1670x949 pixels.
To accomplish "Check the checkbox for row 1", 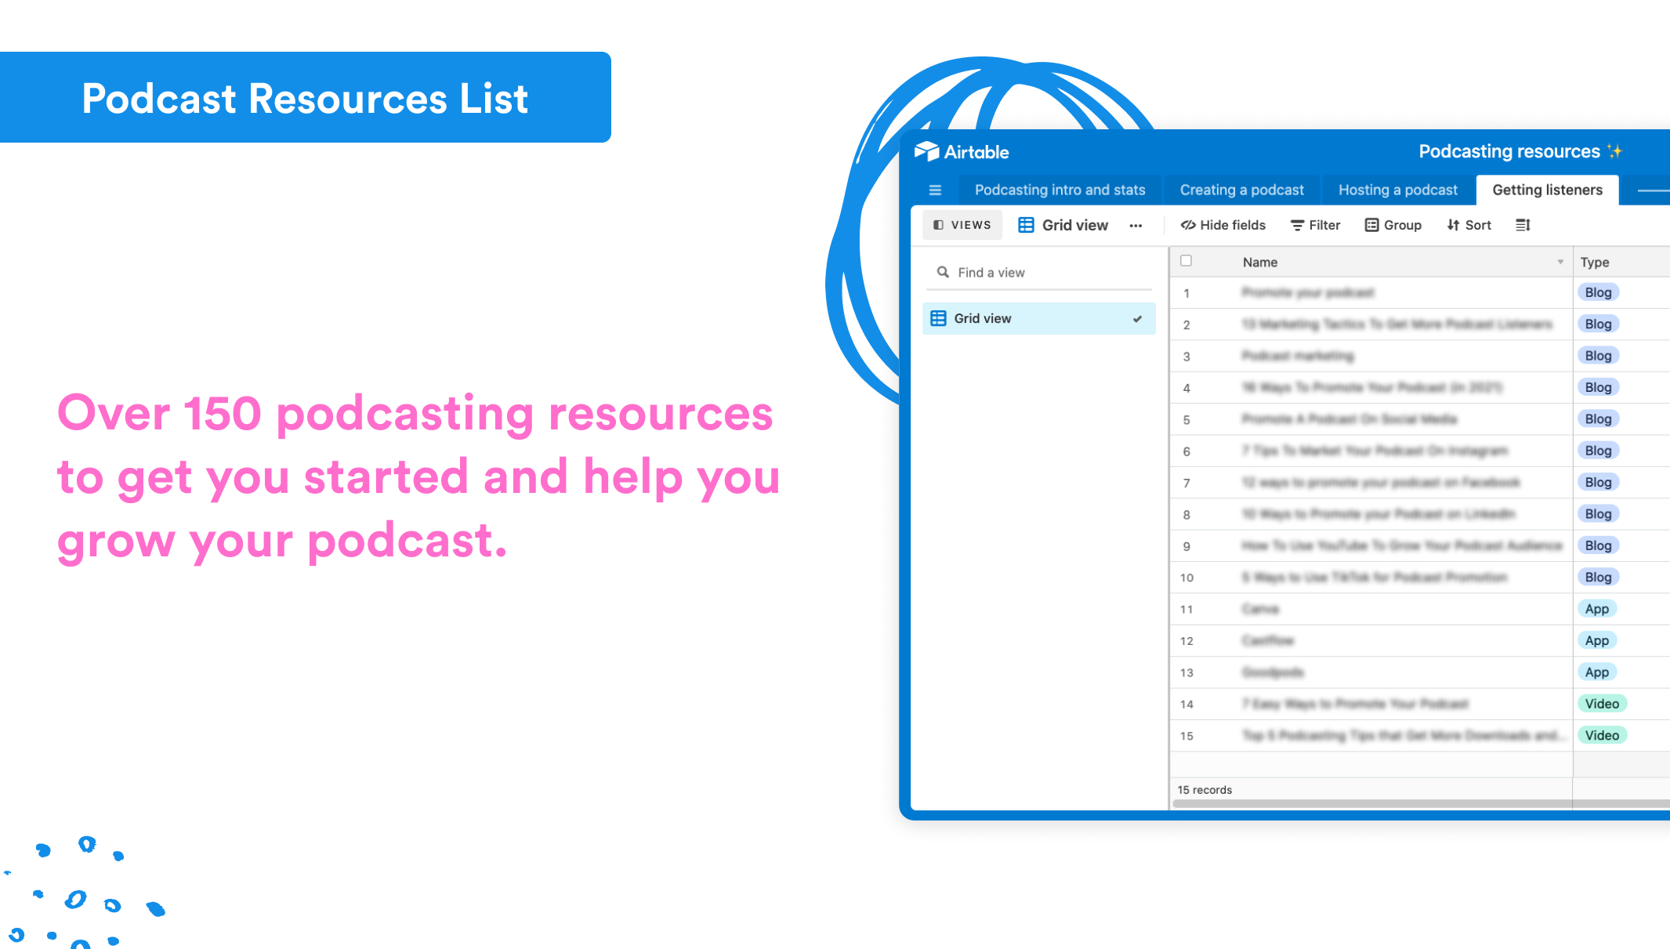I will click(1186, 292).
